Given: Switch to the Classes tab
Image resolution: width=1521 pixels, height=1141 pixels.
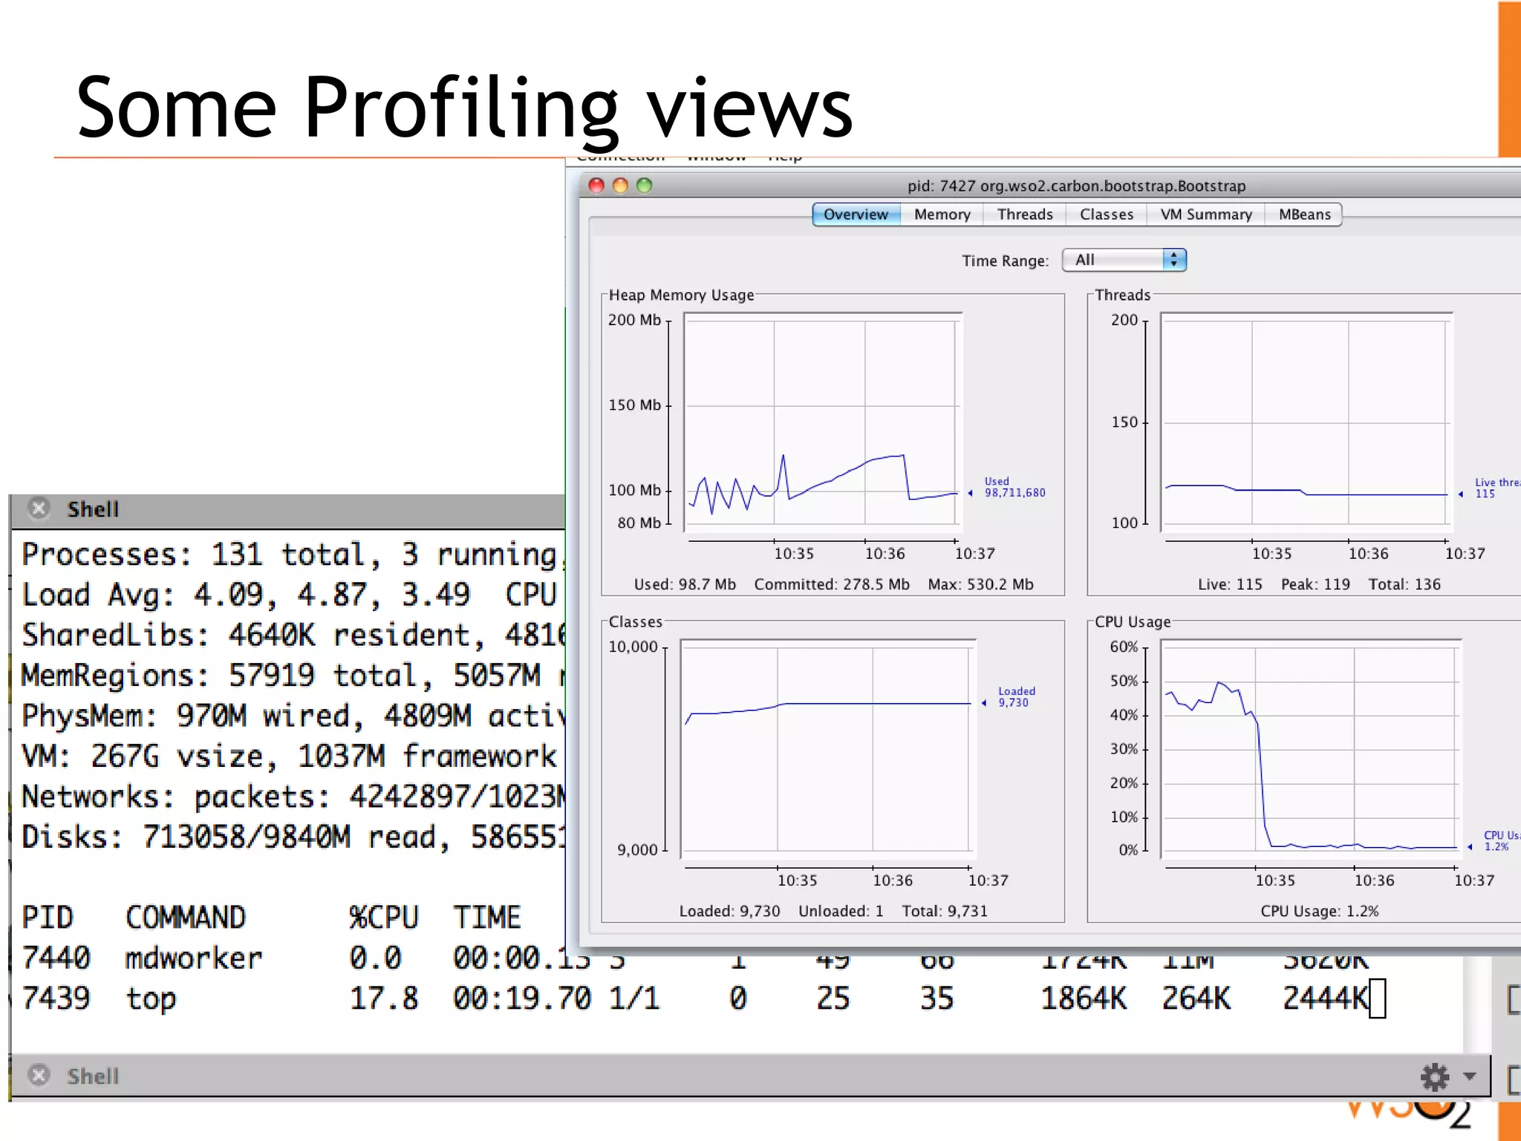Looking at the screenshot, I should [x=1107, y=215].
